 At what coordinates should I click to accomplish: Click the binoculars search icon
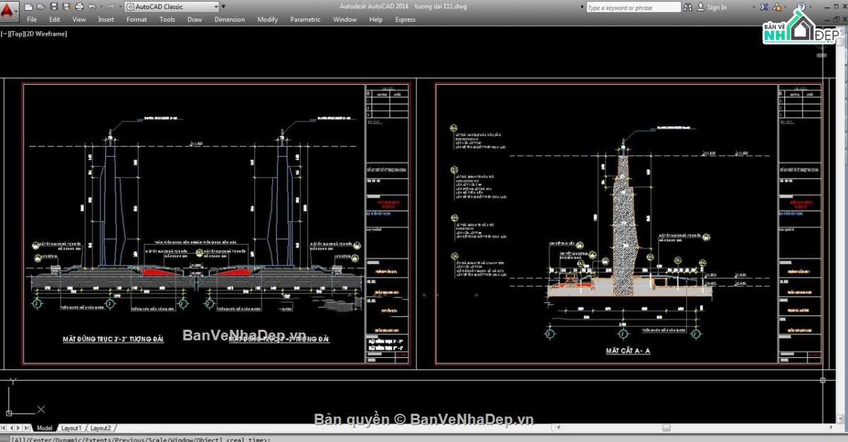(x=688, y=7)
